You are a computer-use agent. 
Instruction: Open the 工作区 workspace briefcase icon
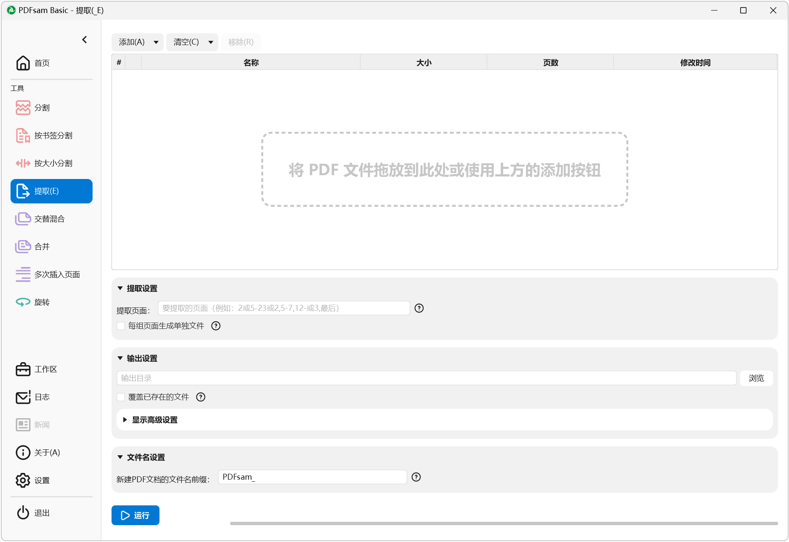click(23, 369)
